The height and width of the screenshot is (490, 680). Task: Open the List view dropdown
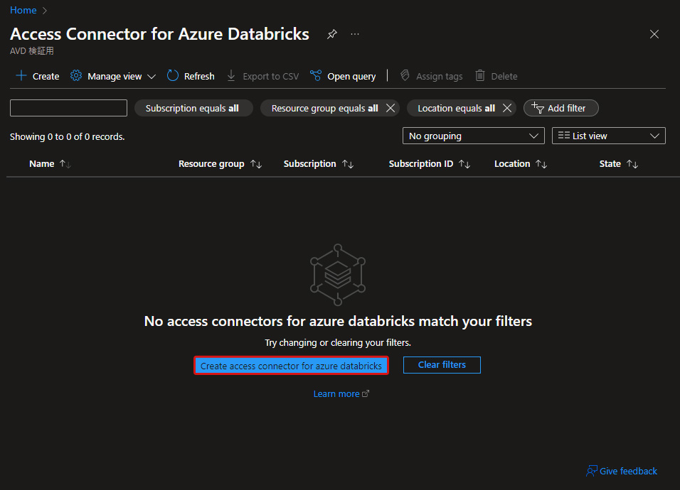(x=608, y=136)
